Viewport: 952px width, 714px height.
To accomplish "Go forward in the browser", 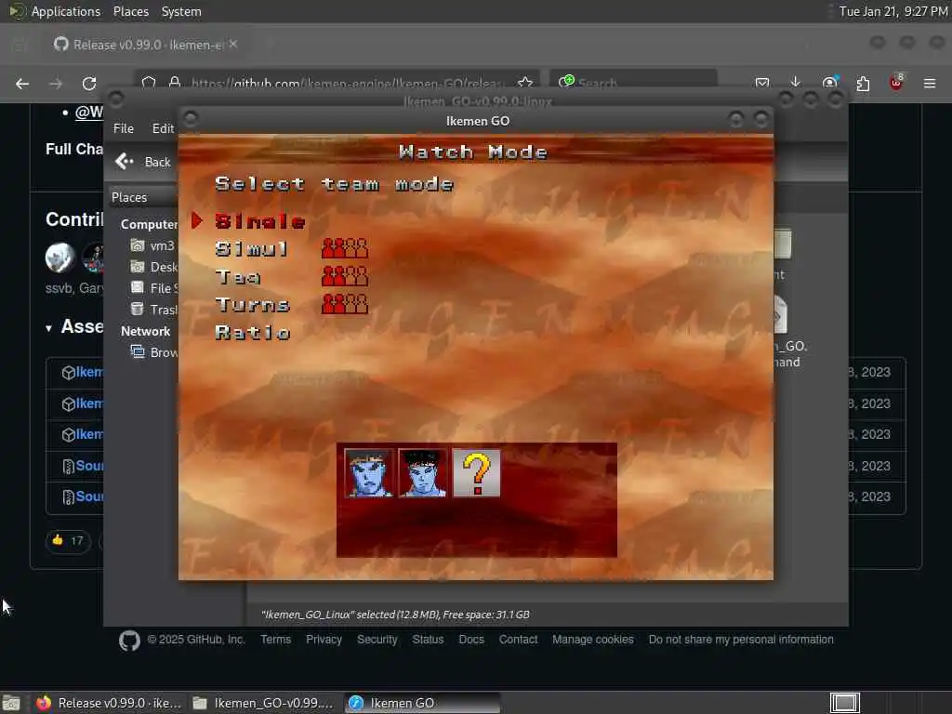I will (x=56, y=84).
